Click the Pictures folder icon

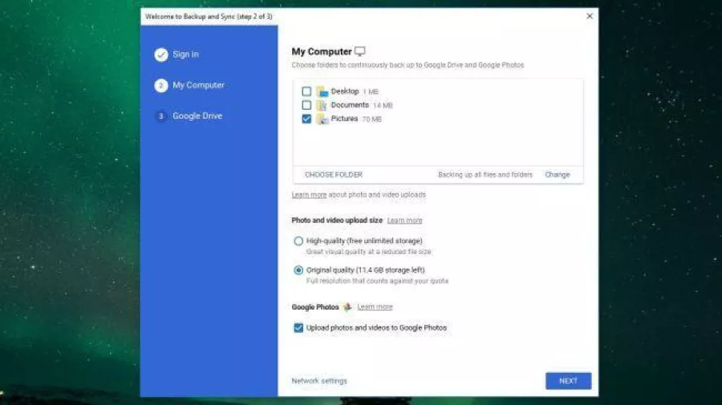click(322, 119)
